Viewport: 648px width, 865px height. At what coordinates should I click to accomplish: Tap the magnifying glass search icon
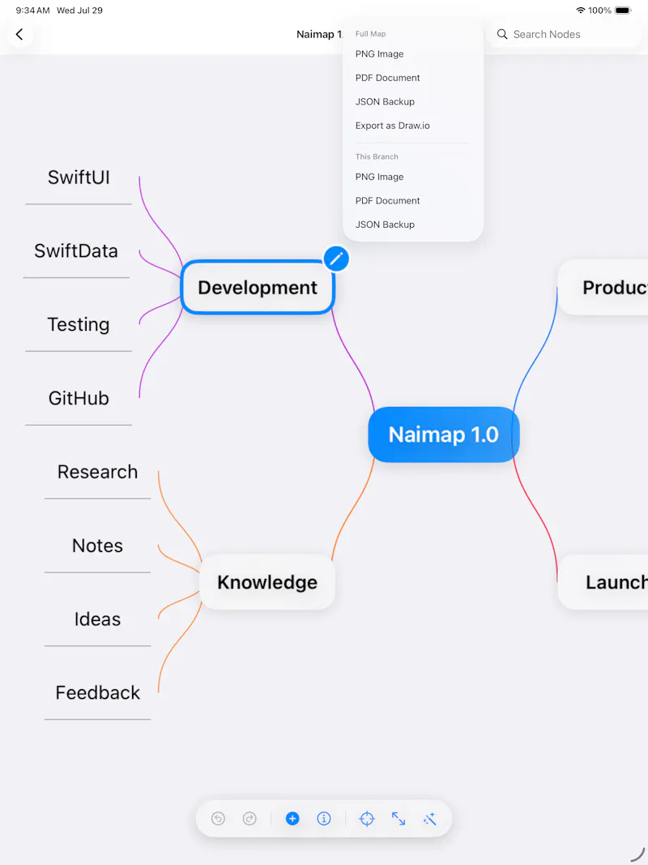502,34
